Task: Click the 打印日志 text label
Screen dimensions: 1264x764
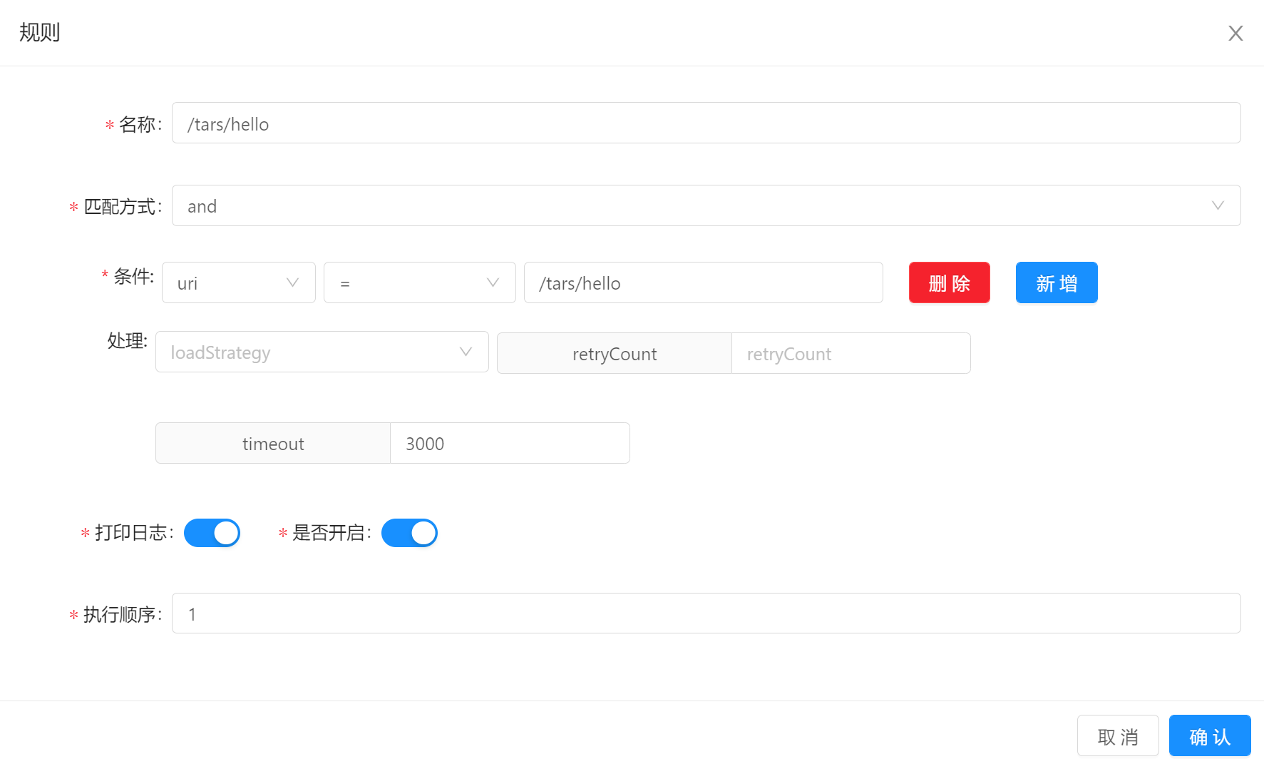Action: click(x=131, y=533)
